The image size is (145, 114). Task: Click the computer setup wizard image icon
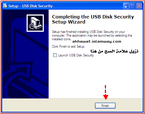click(35, 23)
